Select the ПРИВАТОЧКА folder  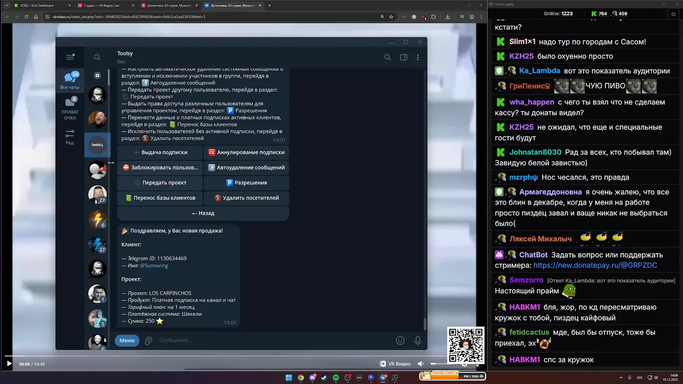[70, 108]
